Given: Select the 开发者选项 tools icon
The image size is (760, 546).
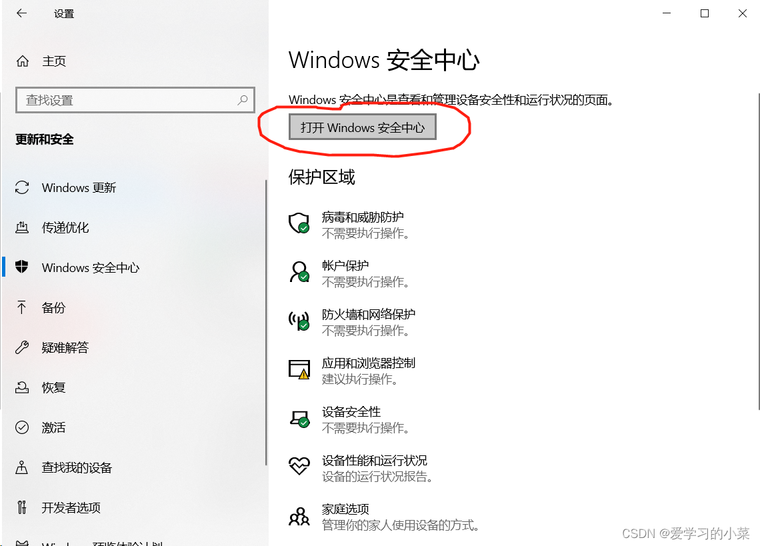Looking at the screenshot, I should coord(22,507).
